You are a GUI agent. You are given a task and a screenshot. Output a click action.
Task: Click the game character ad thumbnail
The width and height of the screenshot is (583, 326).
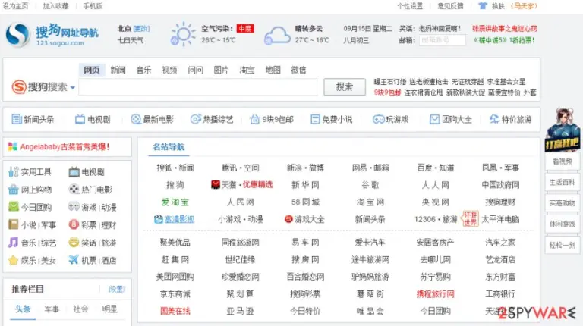[x=562, y=129]
